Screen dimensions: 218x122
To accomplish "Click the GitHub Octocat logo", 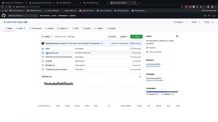I will pyautogui.click(x=4, y=16).
